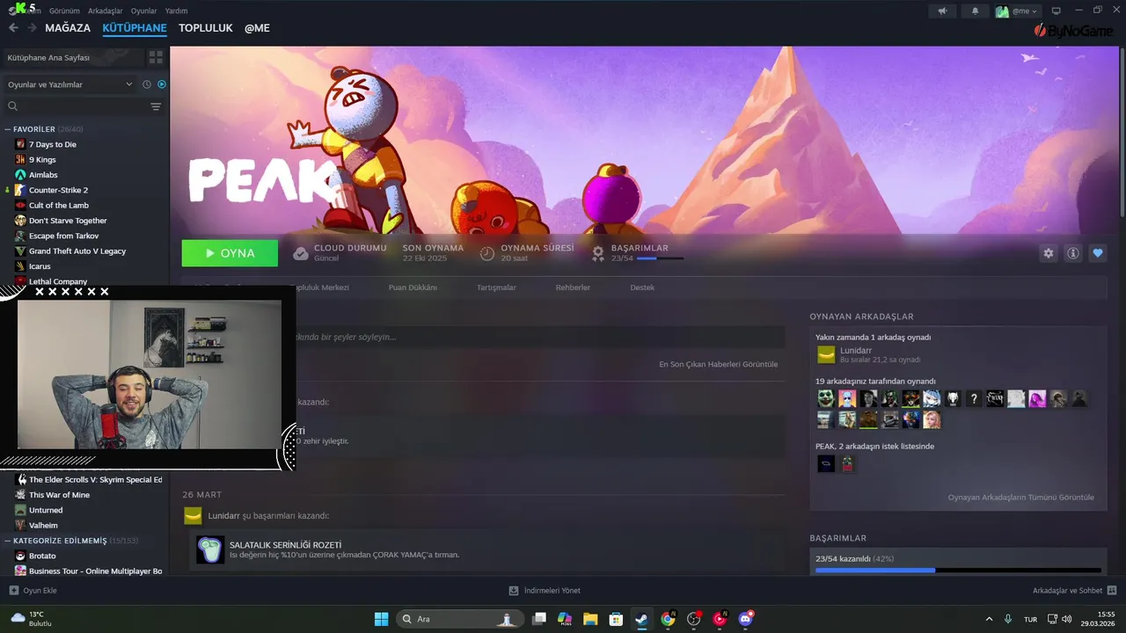Viewport: 1126px width, 633px height.
Task: Open the TOPLULUK tab
Action: pos(205,28)
